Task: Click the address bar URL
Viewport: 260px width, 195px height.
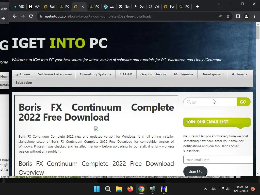Action: (x=98, y=16)
